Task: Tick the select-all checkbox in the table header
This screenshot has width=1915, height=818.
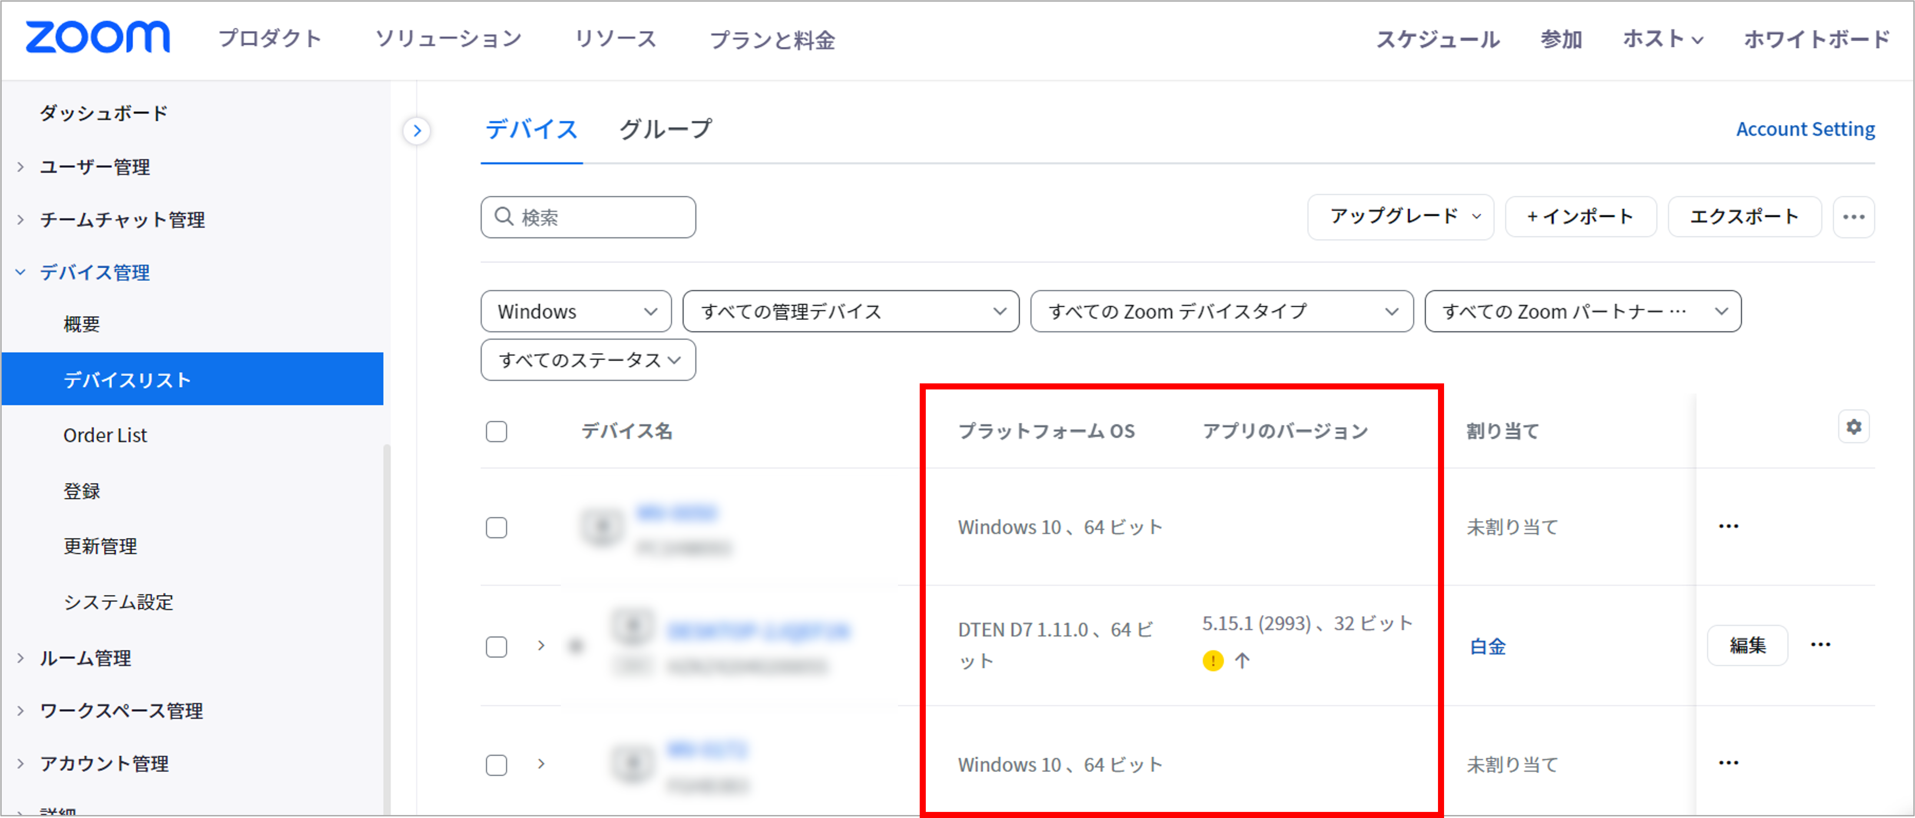Action: pyautogui.click(x=497, y=431)
